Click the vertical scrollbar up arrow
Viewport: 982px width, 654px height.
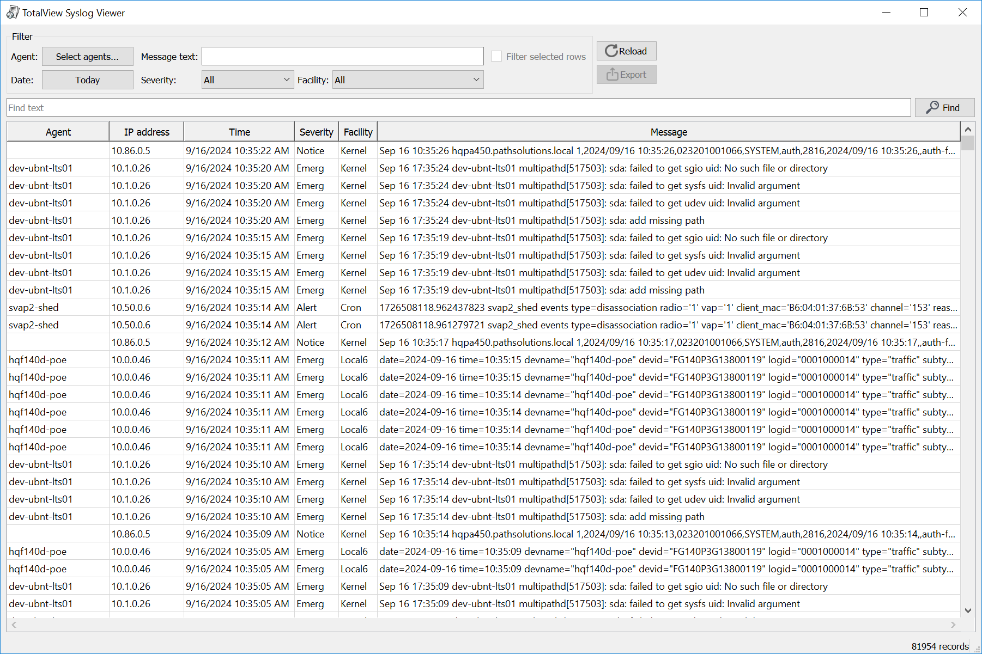point(968,130)
